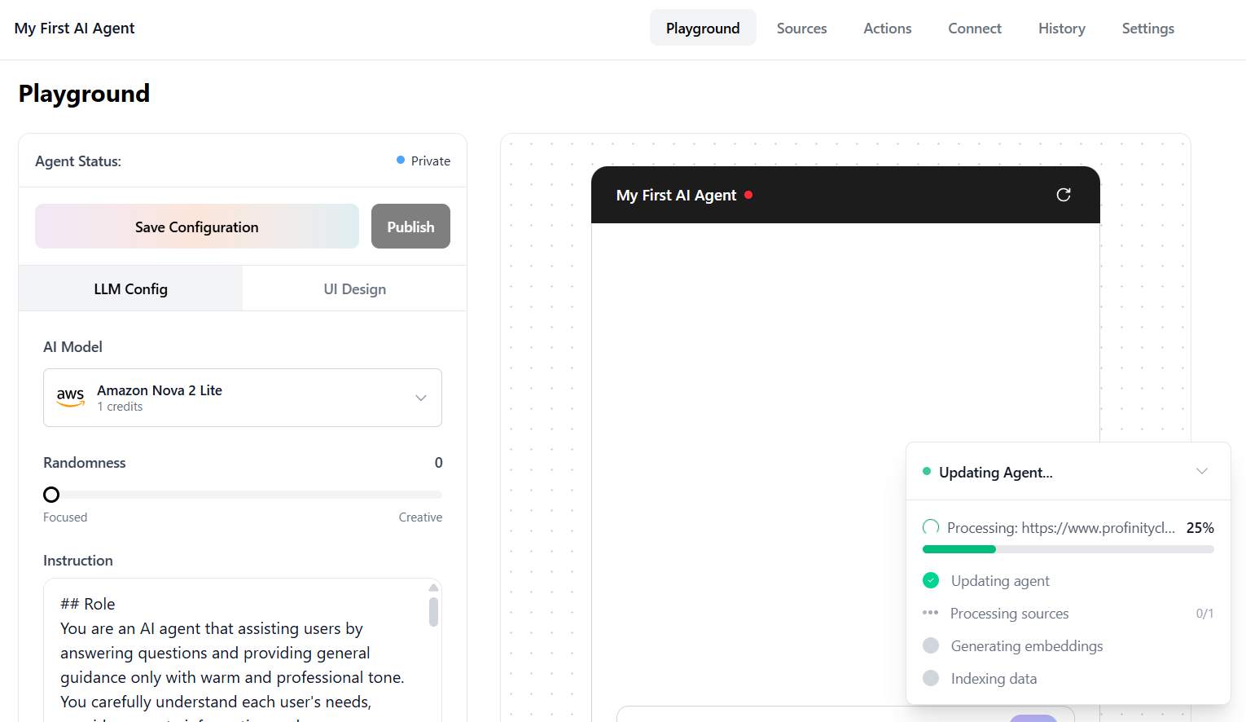Viewport: 1246px width, 722px height.
Task: Click the Processing URL text
Action: click(1060, 527)
